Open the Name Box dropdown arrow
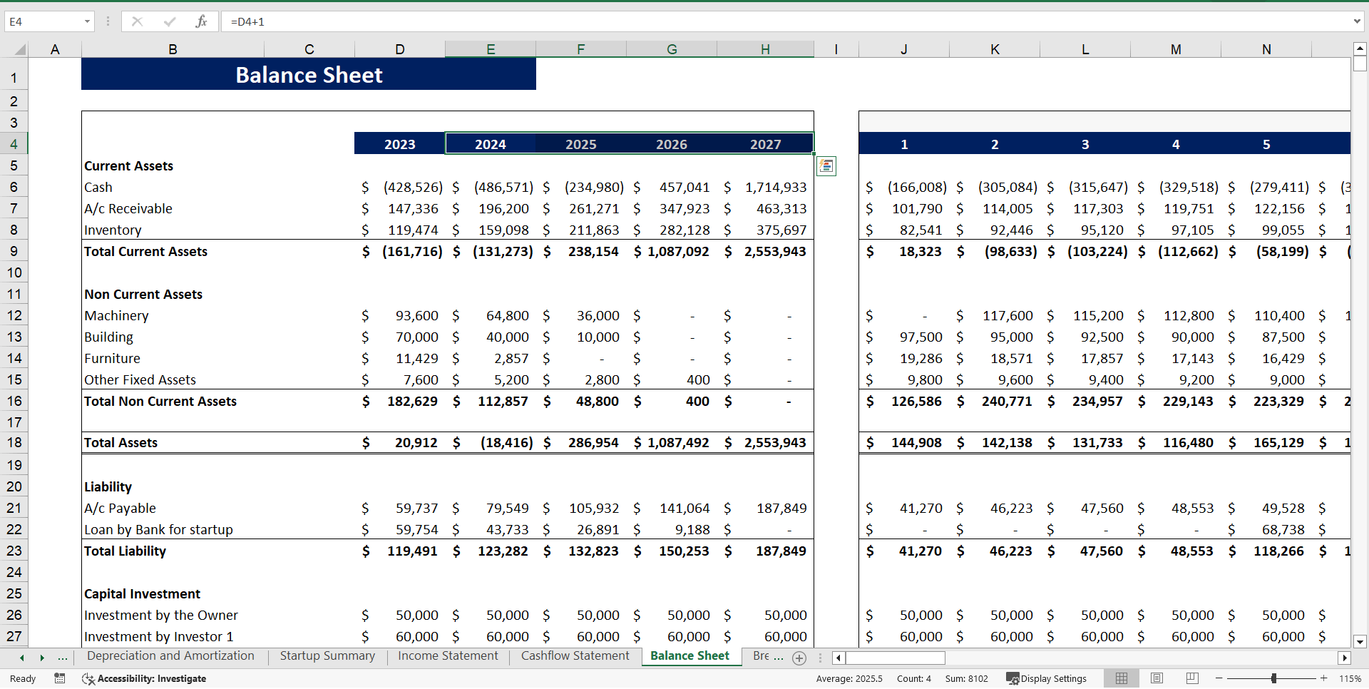 tap(88, 21)
